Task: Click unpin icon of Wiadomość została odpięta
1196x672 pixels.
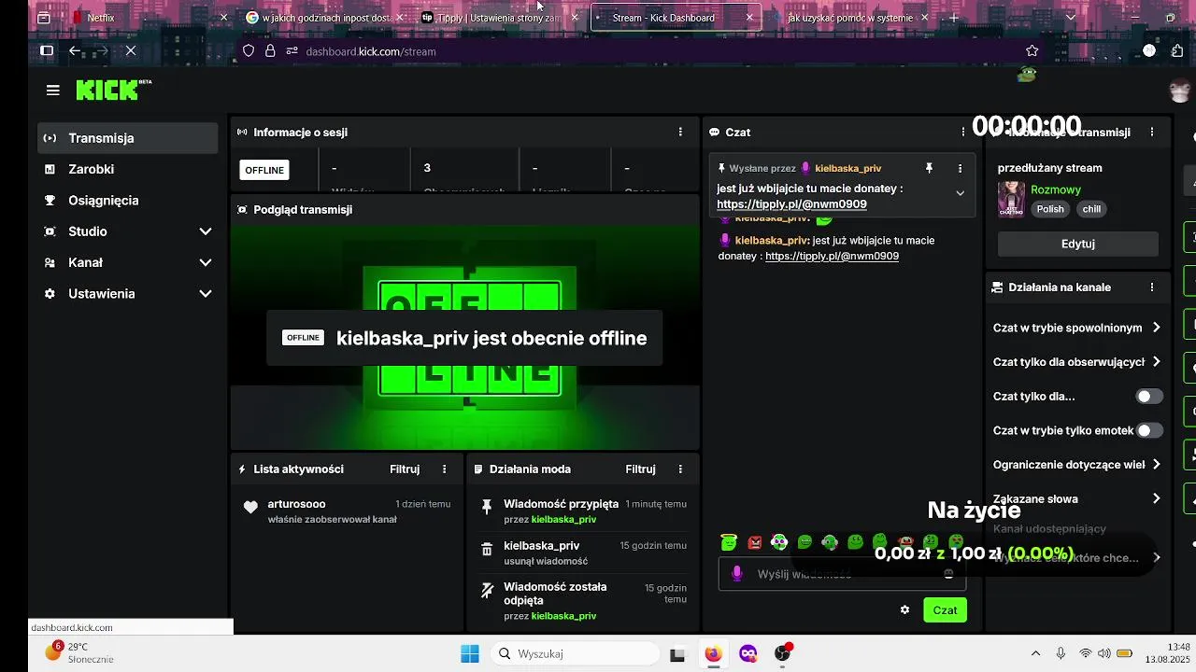Action: pyautogui.click(x=486, y=591)
